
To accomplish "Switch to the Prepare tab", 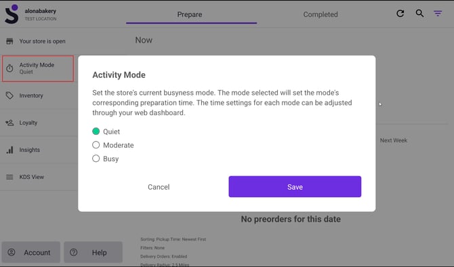I will click(x=191, y=14).
